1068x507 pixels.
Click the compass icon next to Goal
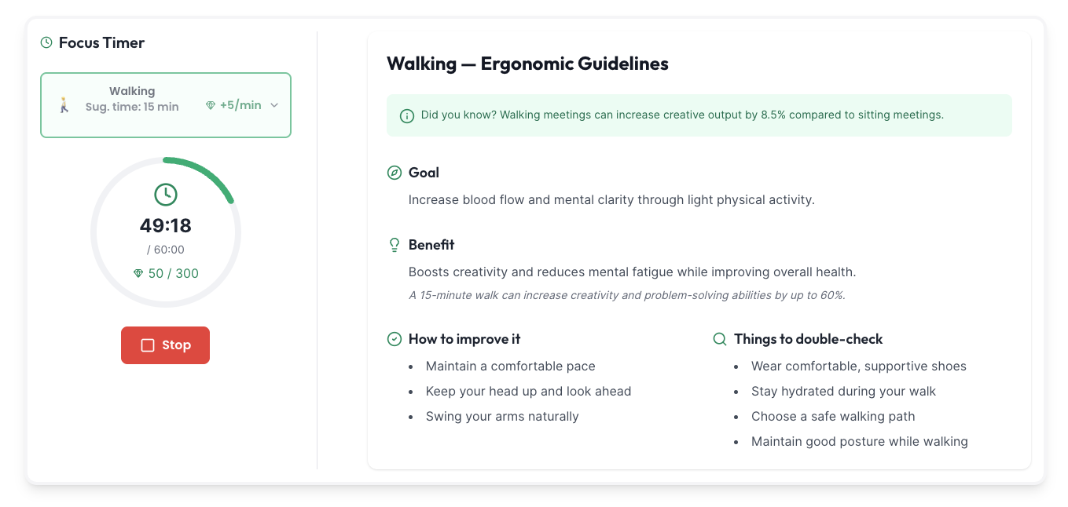point(395,173)
